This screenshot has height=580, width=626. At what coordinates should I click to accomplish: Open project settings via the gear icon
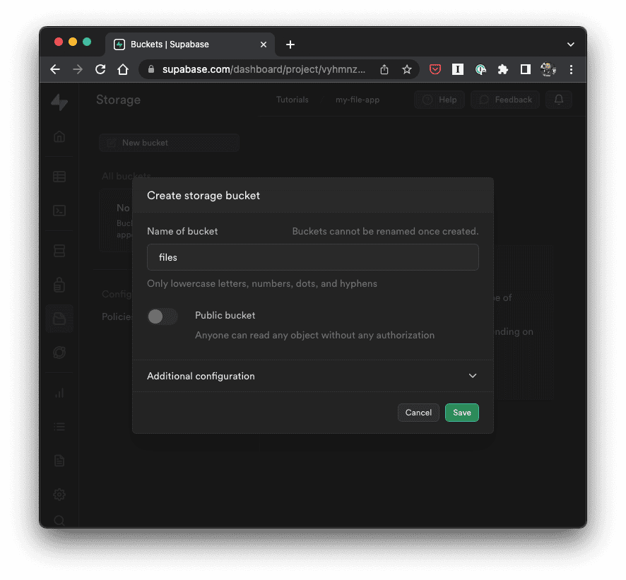click(59, 494)
